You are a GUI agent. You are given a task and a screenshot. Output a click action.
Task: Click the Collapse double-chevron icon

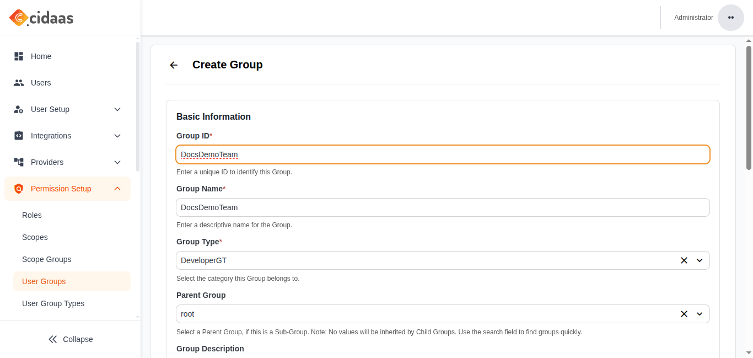tap(53, 339)
